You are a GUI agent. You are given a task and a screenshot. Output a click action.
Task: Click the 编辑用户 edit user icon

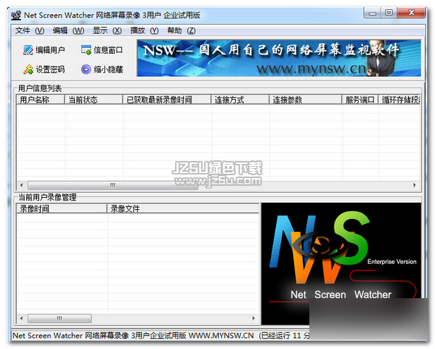coord(28,50)
